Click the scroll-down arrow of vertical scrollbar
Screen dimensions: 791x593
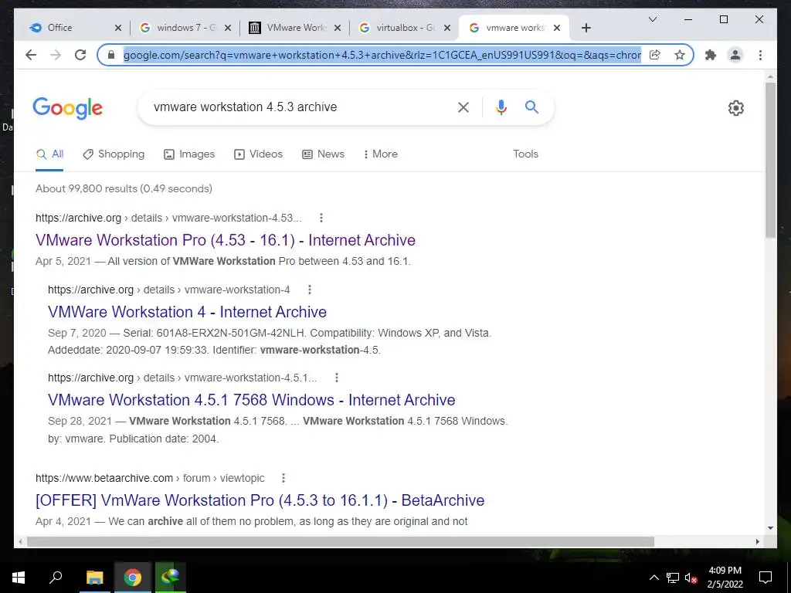[x=770, y=528]
